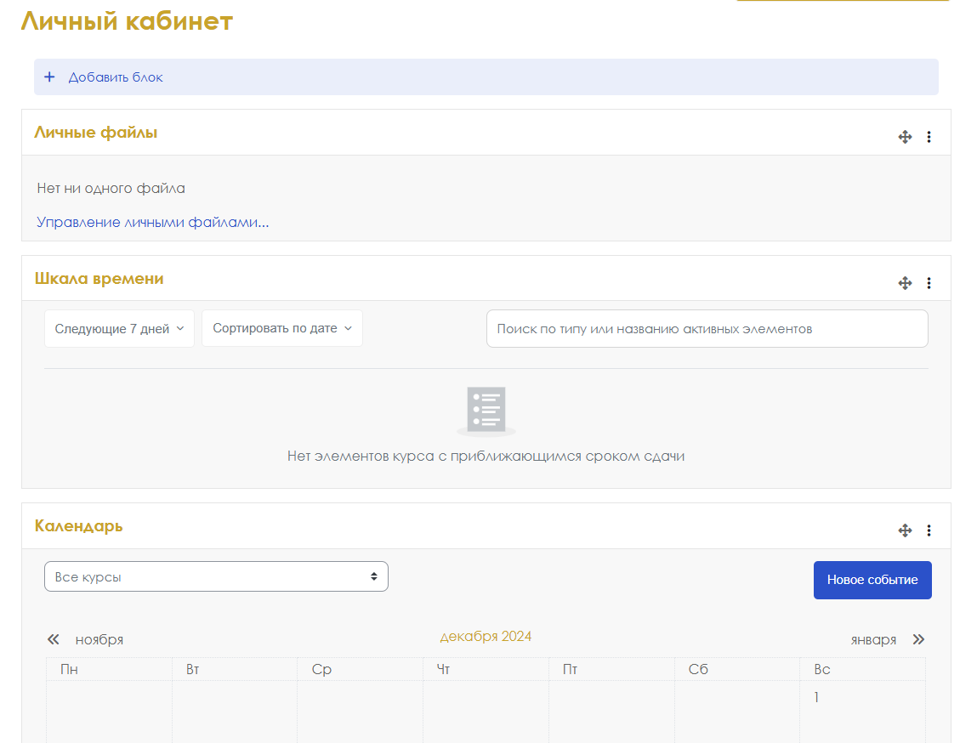
Task: Click the move icon for Календарь block
Action: click(x=905, y=530)
